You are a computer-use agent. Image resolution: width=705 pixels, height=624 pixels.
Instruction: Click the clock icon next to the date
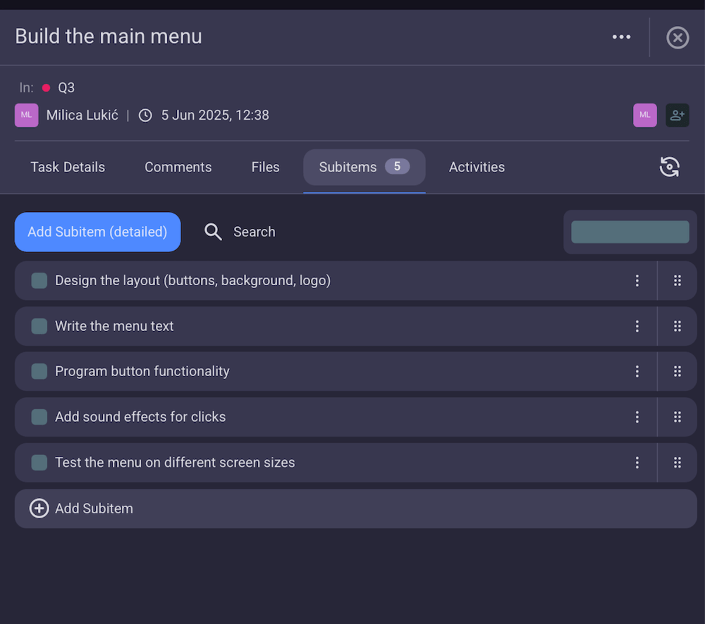(145, 115)
